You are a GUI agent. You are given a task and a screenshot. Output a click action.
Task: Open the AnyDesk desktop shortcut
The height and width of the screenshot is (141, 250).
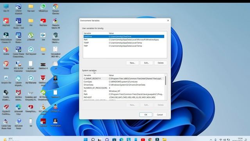pos(6,22)
